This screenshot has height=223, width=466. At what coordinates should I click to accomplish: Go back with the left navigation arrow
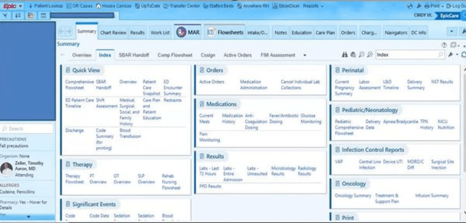(61, 32)
